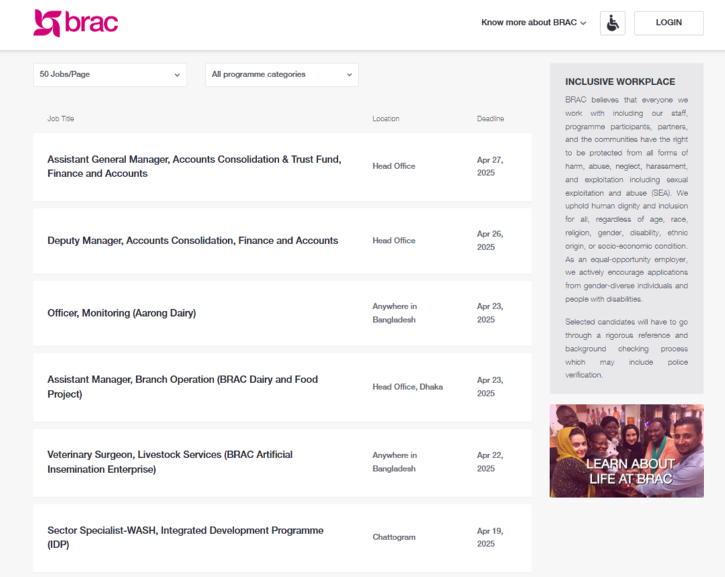The height and width of the screenshot is (577, 725).
Task: Open the Deputy Manager, Accounts Consolidation job
Action: pos(193,241)
